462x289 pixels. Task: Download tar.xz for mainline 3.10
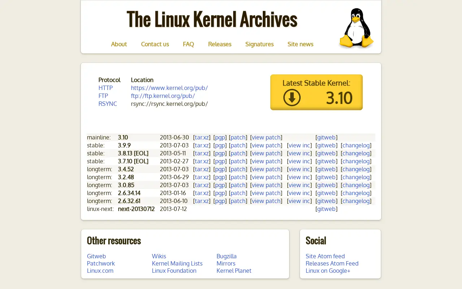(x=202, y=137)
